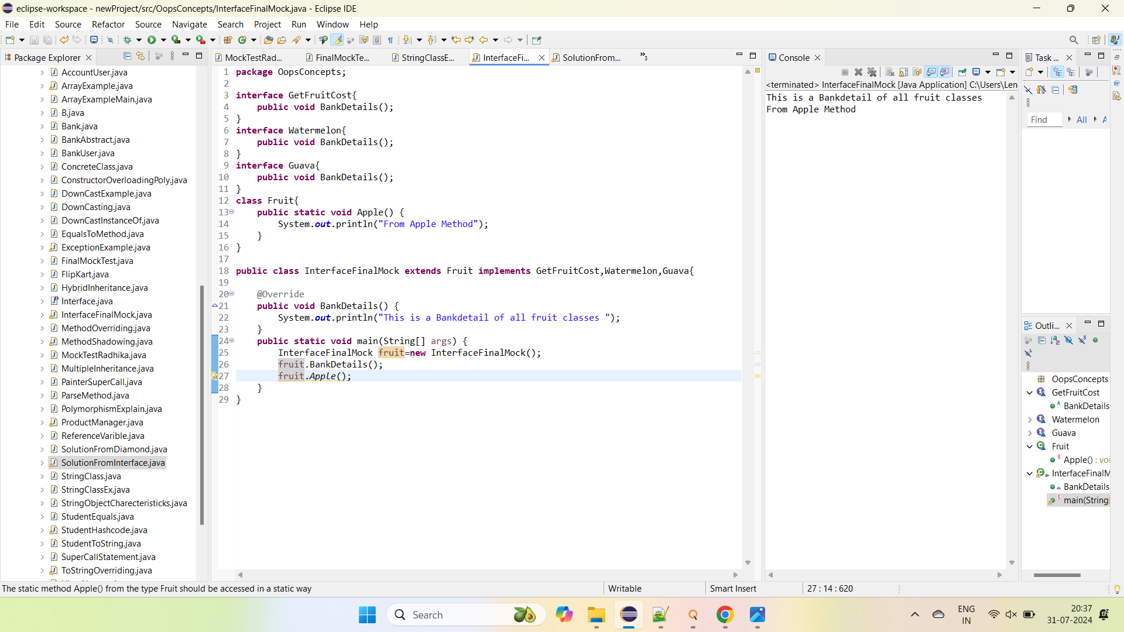The image size is (1124, 632).
Task: Click the New Java Class toolbar icon
Action: click(x=242, y=40)
